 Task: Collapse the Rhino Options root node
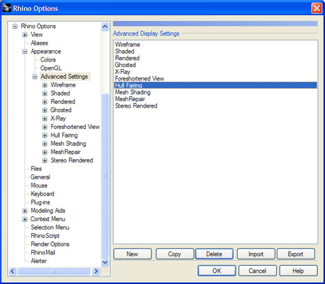pos(15,27)
